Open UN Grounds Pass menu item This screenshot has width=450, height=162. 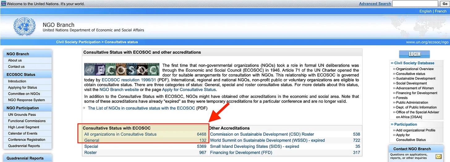point(22,115)
